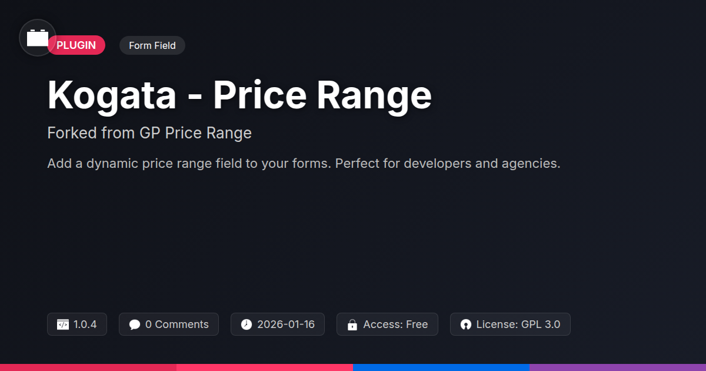This screenshot has width=706, height=371.
Task: Click the blue bottom stripe segment
Action: [441, 367]
